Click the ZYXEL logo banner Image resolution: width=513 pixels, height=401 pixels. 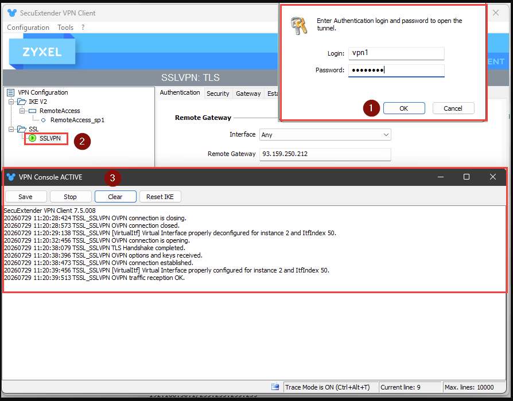[42, 52]
